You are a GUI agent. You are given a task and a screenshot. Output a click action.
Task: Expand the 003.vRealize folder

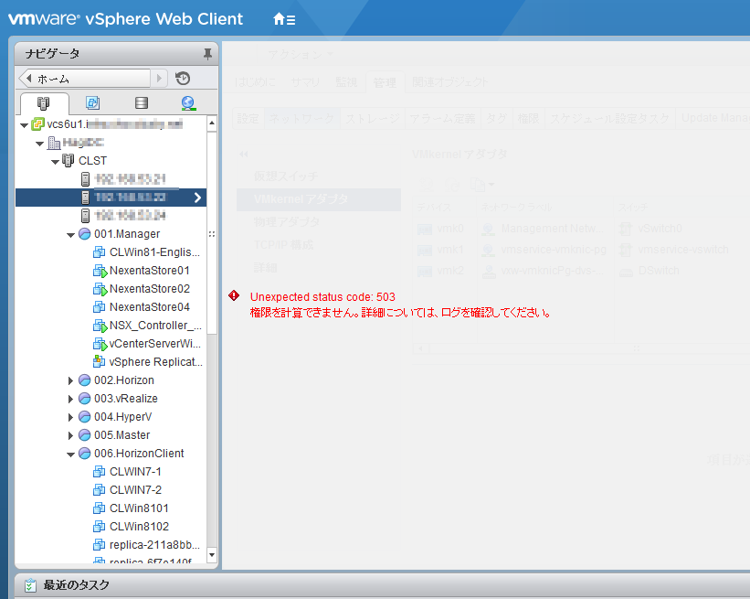point(71,398)
